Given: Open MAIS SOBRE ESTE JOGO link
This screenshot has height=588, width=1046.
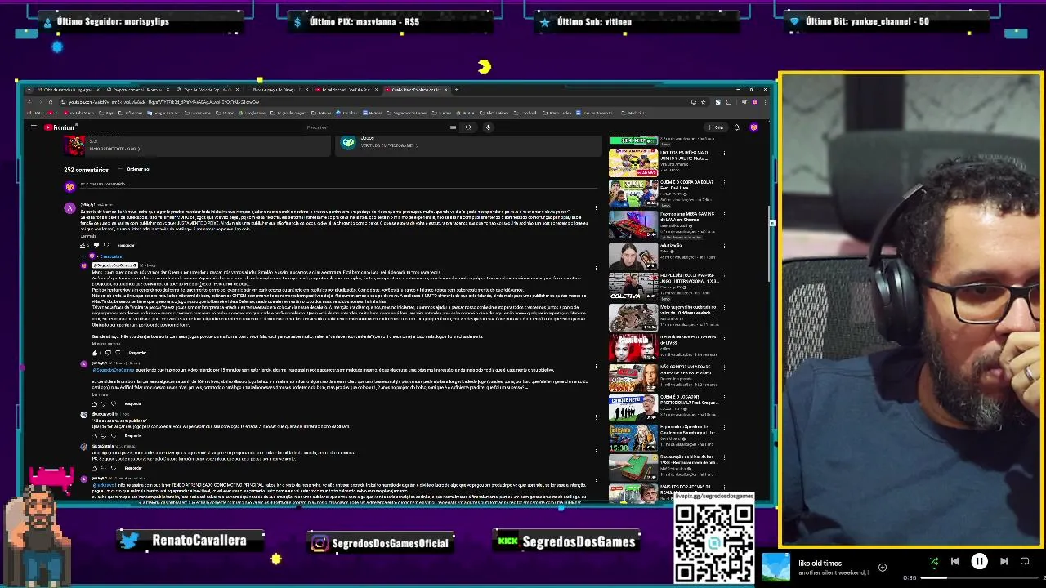Looking at the screenshot, I should [114, 149].
